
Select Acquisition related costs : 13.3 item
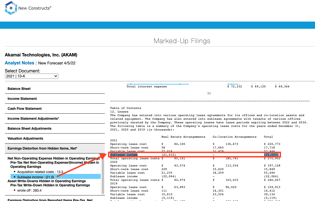click(40, 172)
